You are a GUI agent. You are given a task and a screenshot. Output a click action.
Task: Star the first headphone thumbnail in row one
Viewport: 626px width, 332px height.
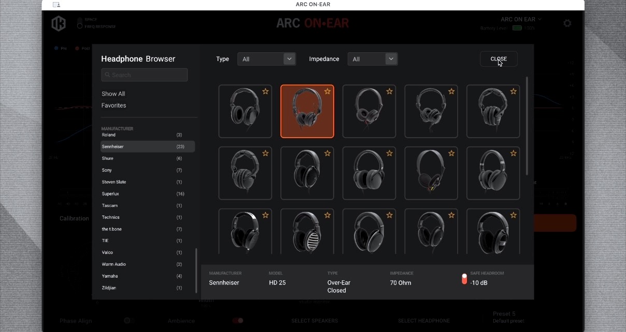coord(265,92)
